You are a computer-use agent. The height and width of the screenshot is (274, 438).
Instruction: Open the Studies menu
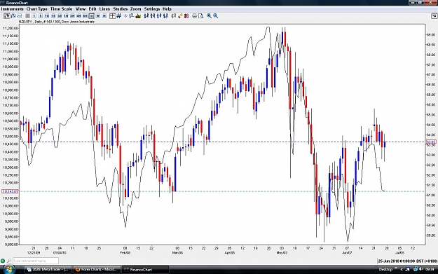[x=120, y=9]
